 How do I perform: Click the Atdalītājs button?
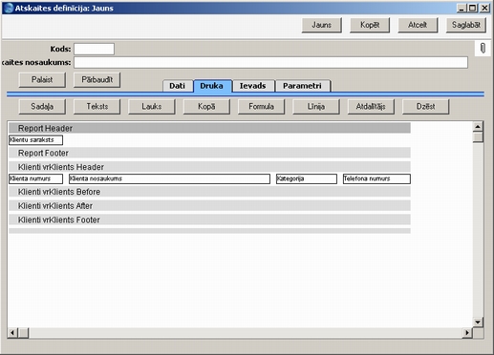[371, 106]
